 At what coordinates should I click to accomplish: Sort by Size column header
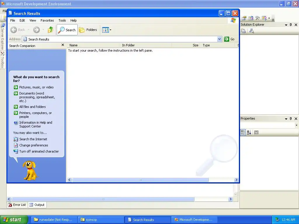(x=186, y=45)
